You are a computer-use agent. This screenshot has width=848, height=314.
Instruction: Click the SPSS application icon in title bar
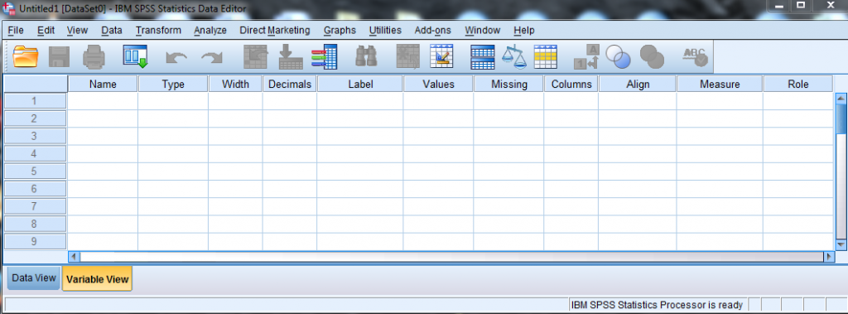pos(8,8)
